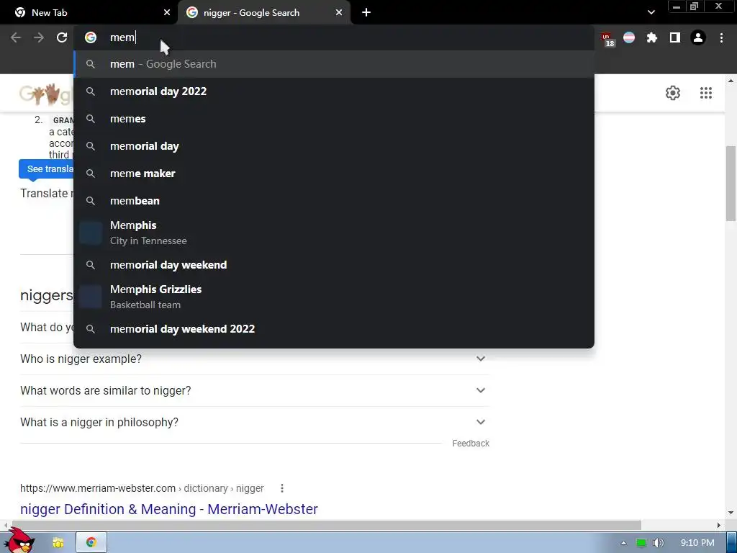Click the 9:10 PM taskbar clock

697,543
